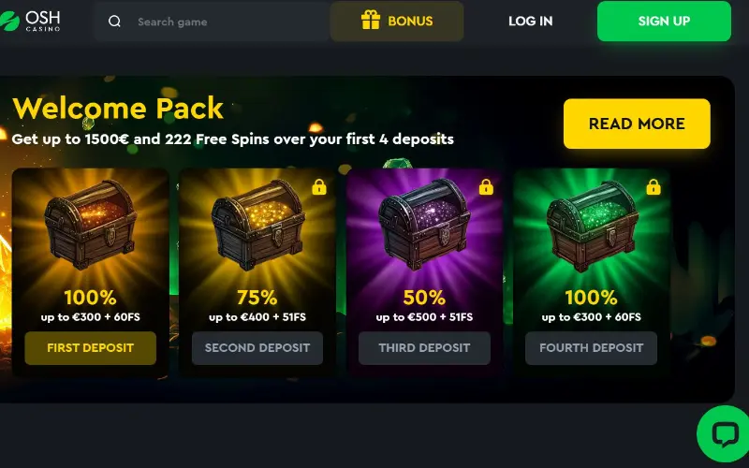The image size is (749, 468).
Task: Click the gift box bonus icon
Action: 371,21
